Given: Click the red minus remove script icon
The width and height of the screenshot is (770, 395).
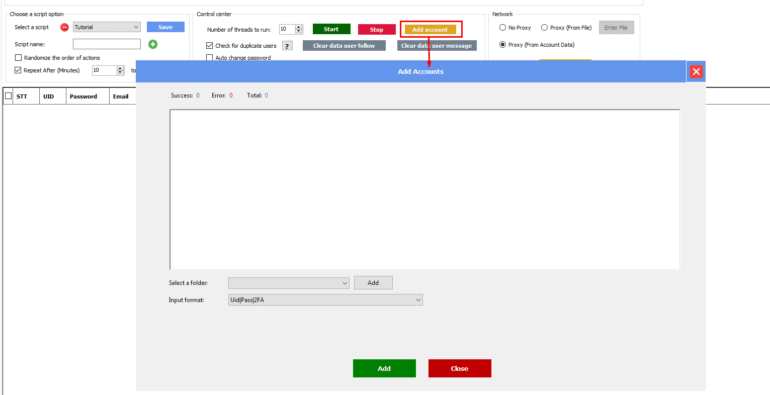Looking at the screenshot, I should [x=64, y=27].
